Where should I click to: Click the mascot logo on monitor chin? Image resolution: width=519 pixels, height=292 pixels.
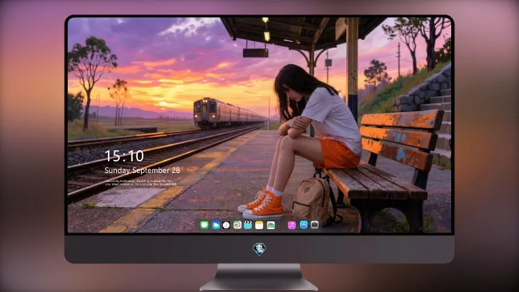pyautogui.click(x=259, y=248)
